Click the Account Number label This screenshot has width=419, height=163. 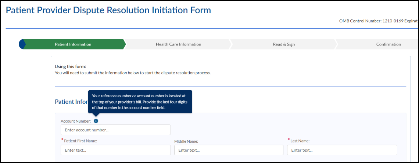[x=76, y=121]
